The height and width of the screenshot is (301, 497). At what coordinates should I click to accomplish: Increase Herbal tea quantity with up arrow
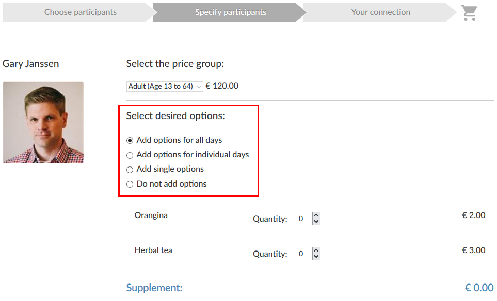click(316, 251)
